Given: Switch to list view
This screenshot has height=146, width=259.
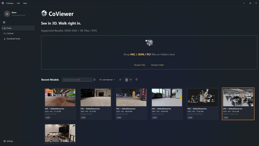Looking at the screenshot, I should pos(131,80).
